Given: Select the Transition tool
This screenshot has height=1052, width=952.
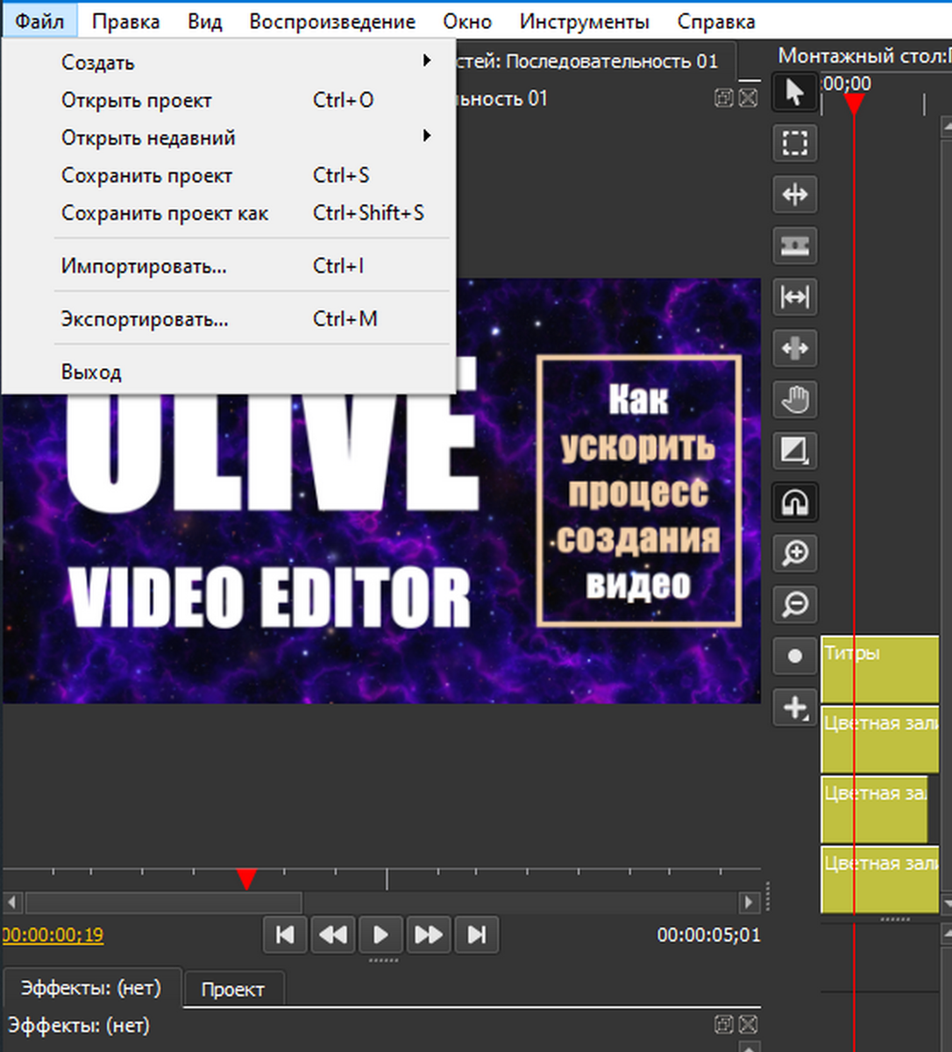Looking at the screenshot, I should pyautogui.click(x=794, y=451).
